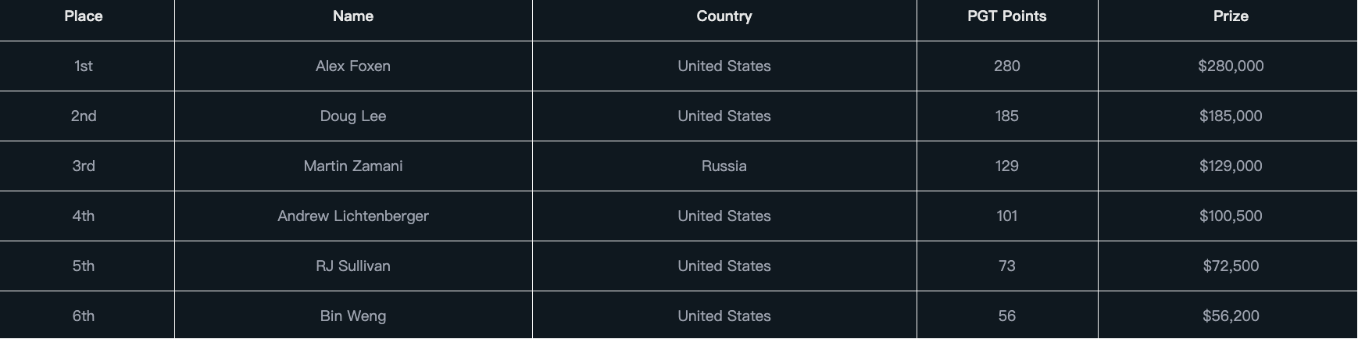This screenshot has height=339, width=1358.
Task: Select player name Alex Foxen
Action: coord(353,66)
